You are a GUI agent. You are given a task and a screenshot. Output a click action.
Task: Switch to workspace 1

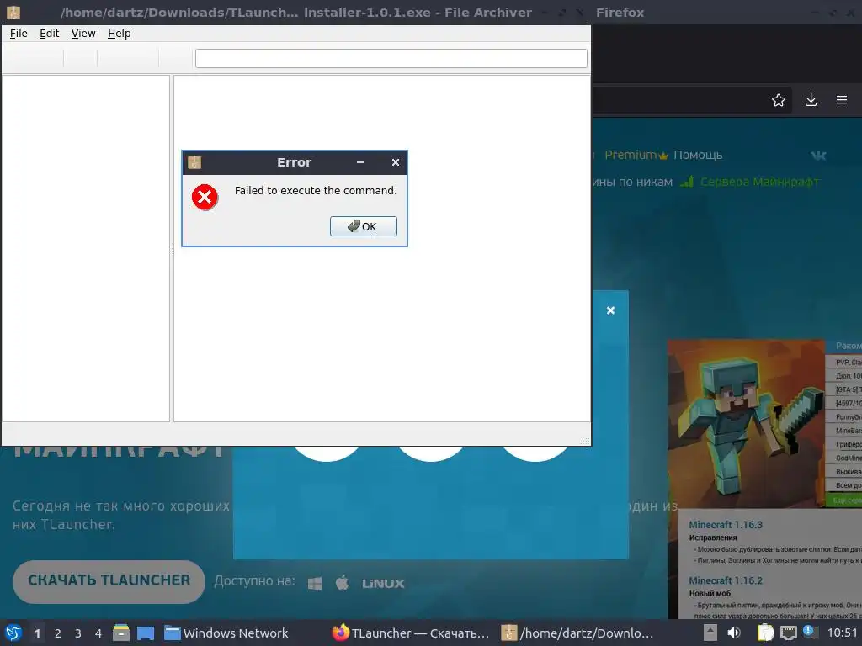pyautogui.click(x=37, y=633)
